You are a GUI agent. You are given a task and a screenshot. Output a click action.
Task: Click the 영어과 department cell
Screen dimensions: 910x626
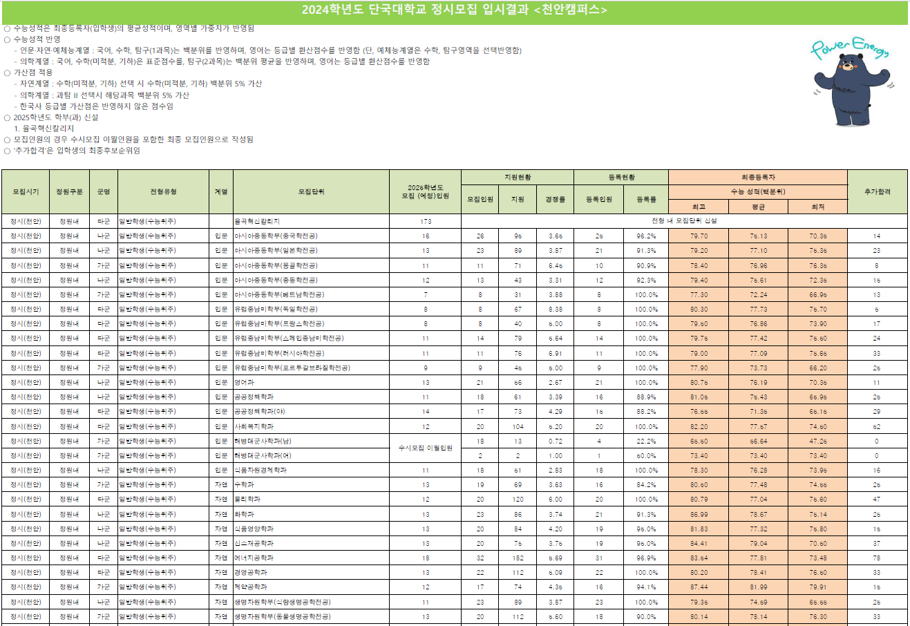click(311, 382)
